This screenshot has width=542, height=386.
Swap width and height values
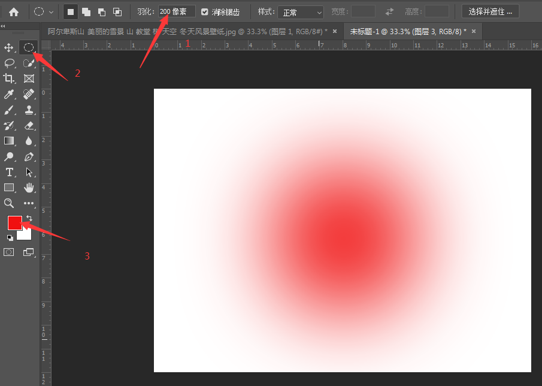(389, 12)
